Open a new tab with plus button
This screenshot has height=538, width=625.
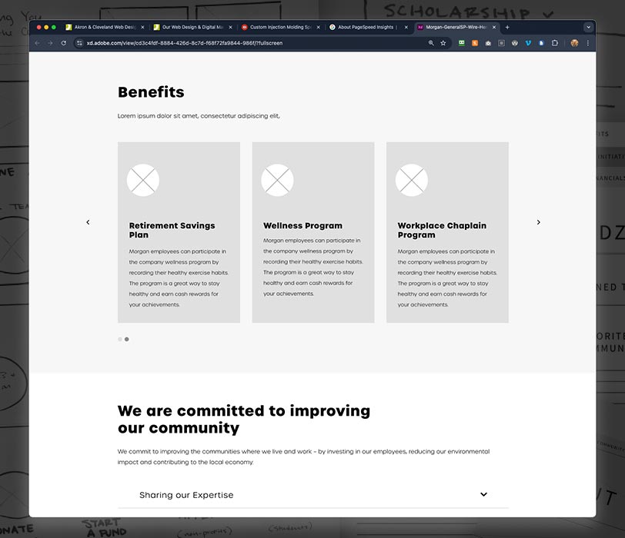click(507, 27)
